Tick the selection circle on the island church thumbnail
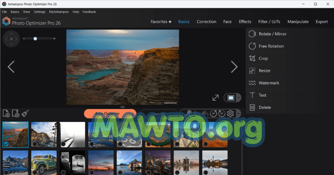This screenshot has width=334, height=175. click(206, 173)
